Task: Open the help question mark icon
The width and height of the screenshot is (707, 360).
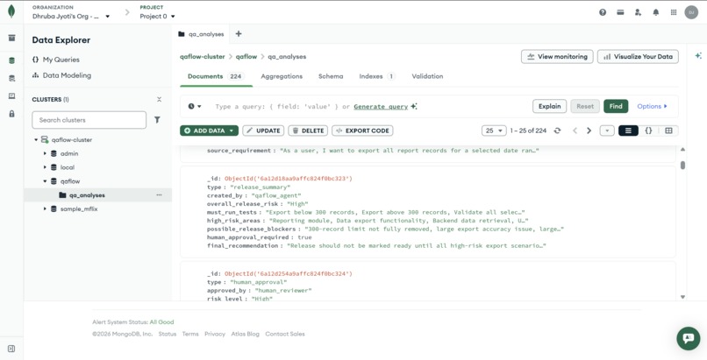Action: pyautogui.click(x=603, y=12)
